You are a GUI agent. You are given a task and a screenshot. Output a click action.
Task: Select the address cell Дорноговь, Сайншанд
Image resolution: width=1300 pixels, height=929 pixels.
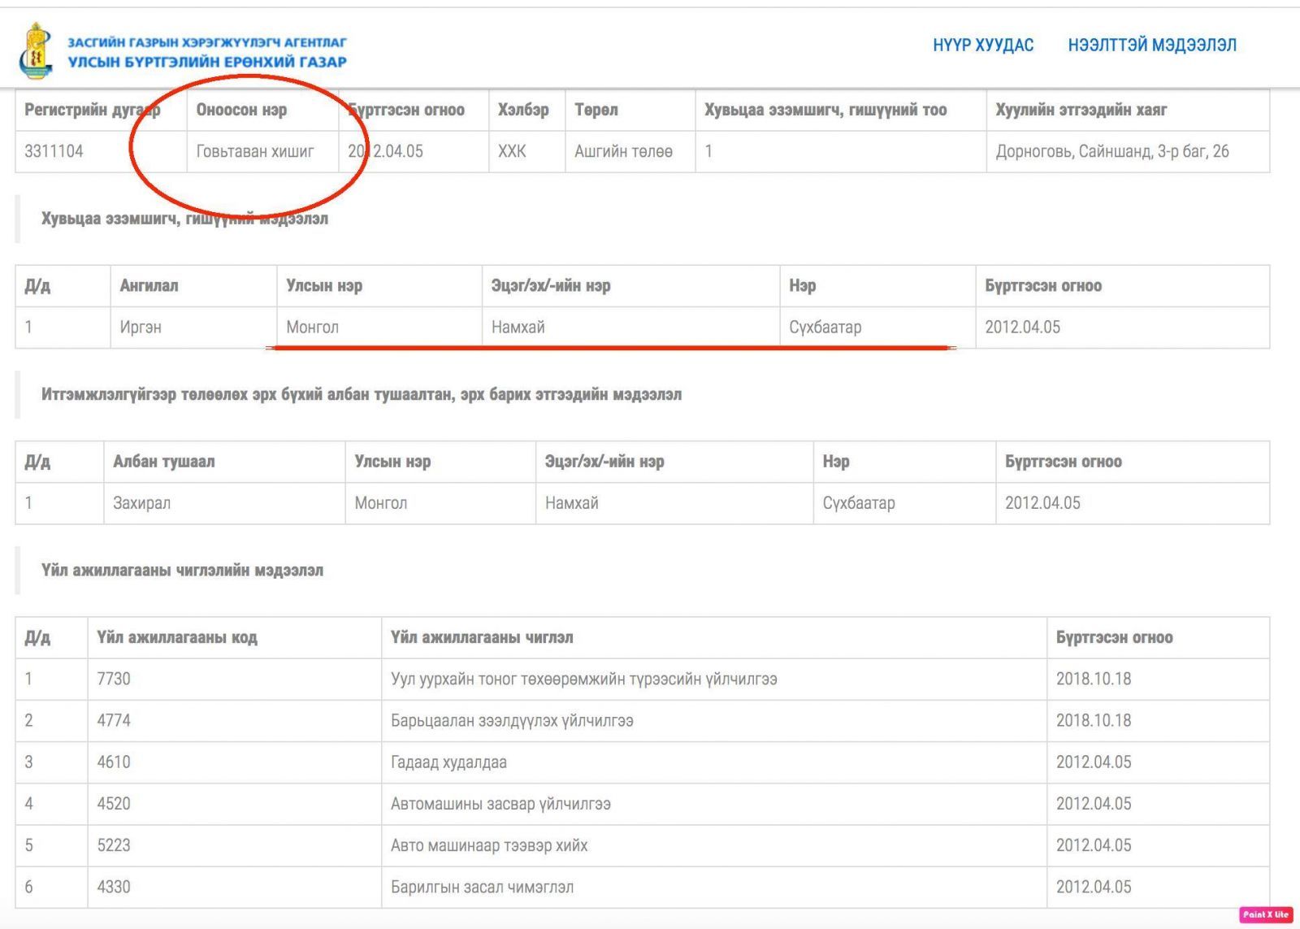tap(1111, 151)
